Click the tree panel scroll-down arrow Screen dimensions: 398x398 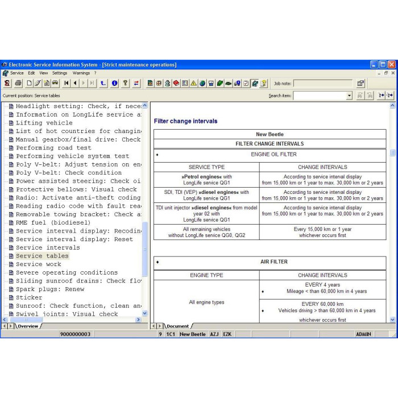(x=144, y=313)
